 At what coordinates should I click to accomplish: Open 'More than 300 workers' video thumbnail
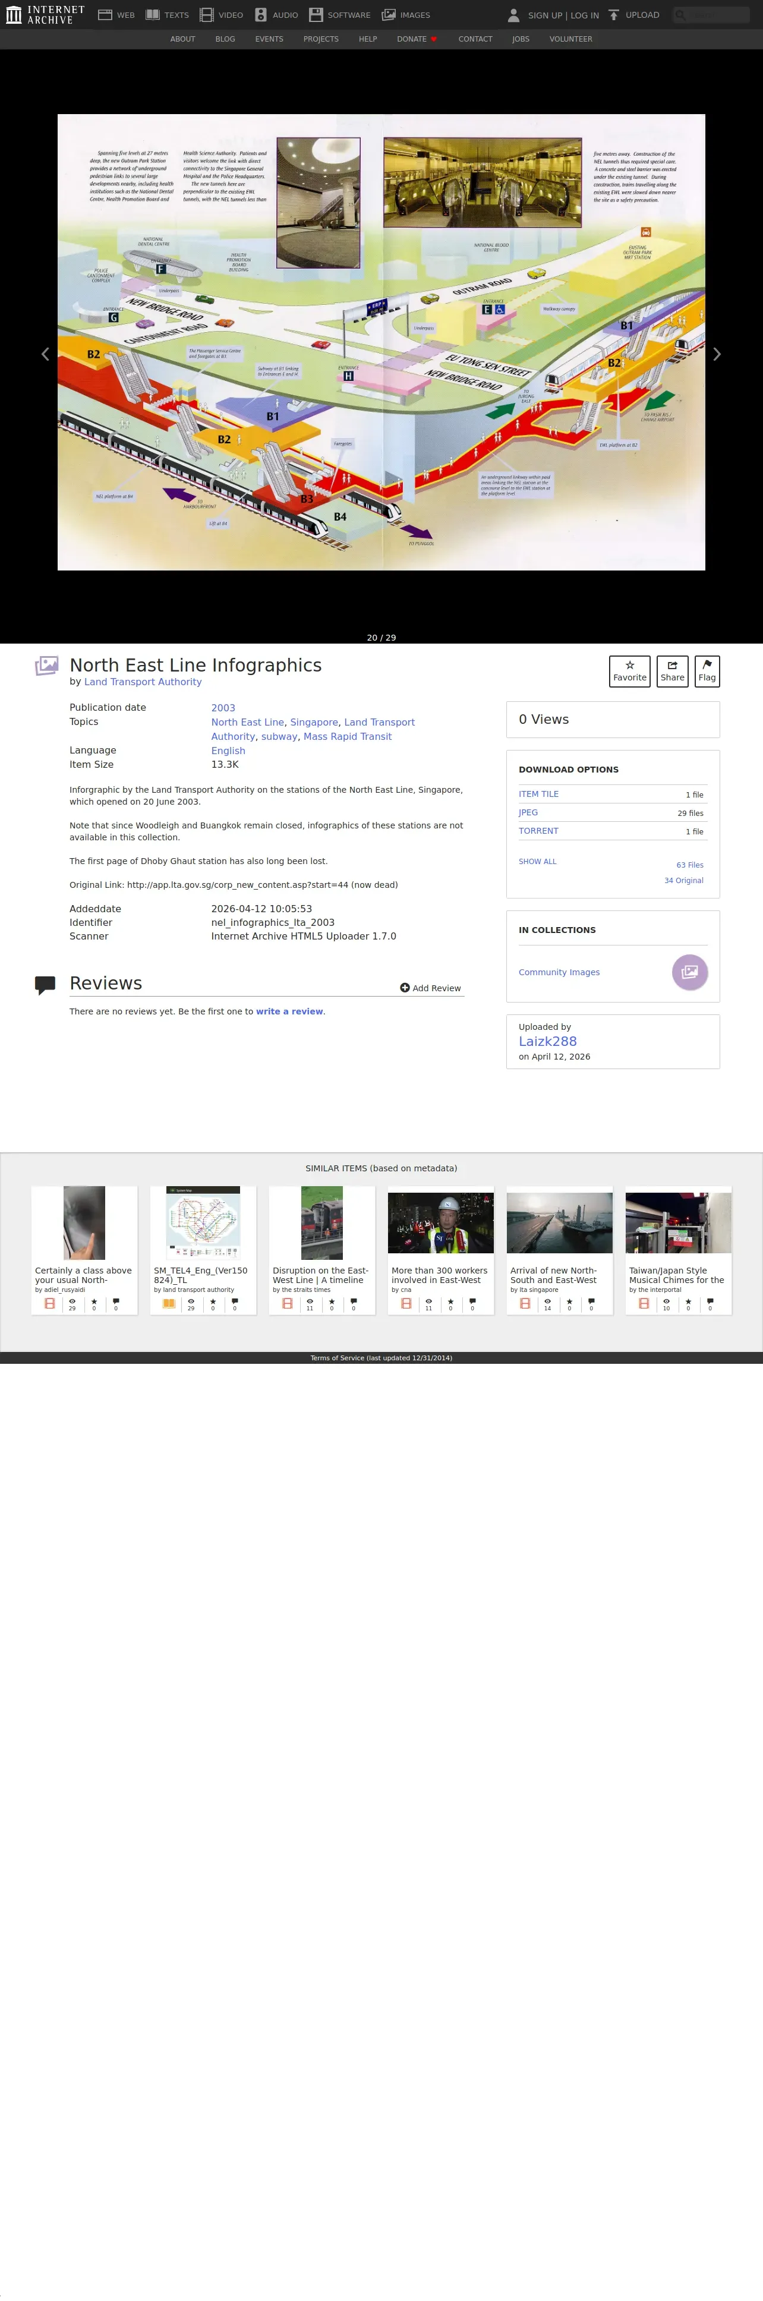442,1223
